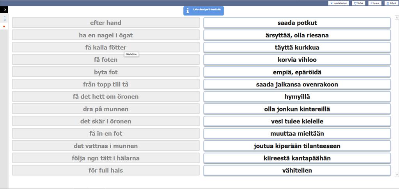399x189 pixels.
Task: Choose 'ärsyttää, olla riesana' answer card
Action: (x=297, y=35)
